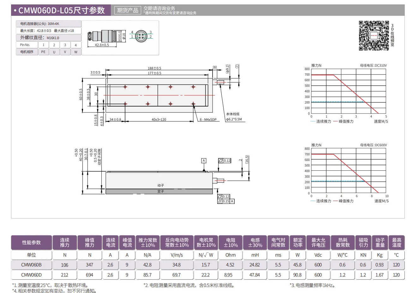The image size is (413, 293).
Task: Click the parallelism 0.15 A tolerance frame
Action: coord(226,201)
